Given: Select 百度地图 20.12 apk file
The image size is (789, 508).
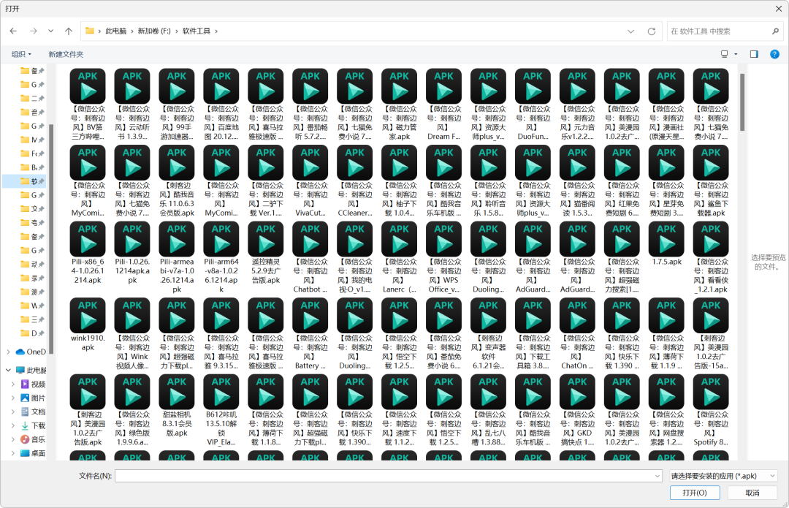Looking at the screenshot, I should click(x=221, y=105).
